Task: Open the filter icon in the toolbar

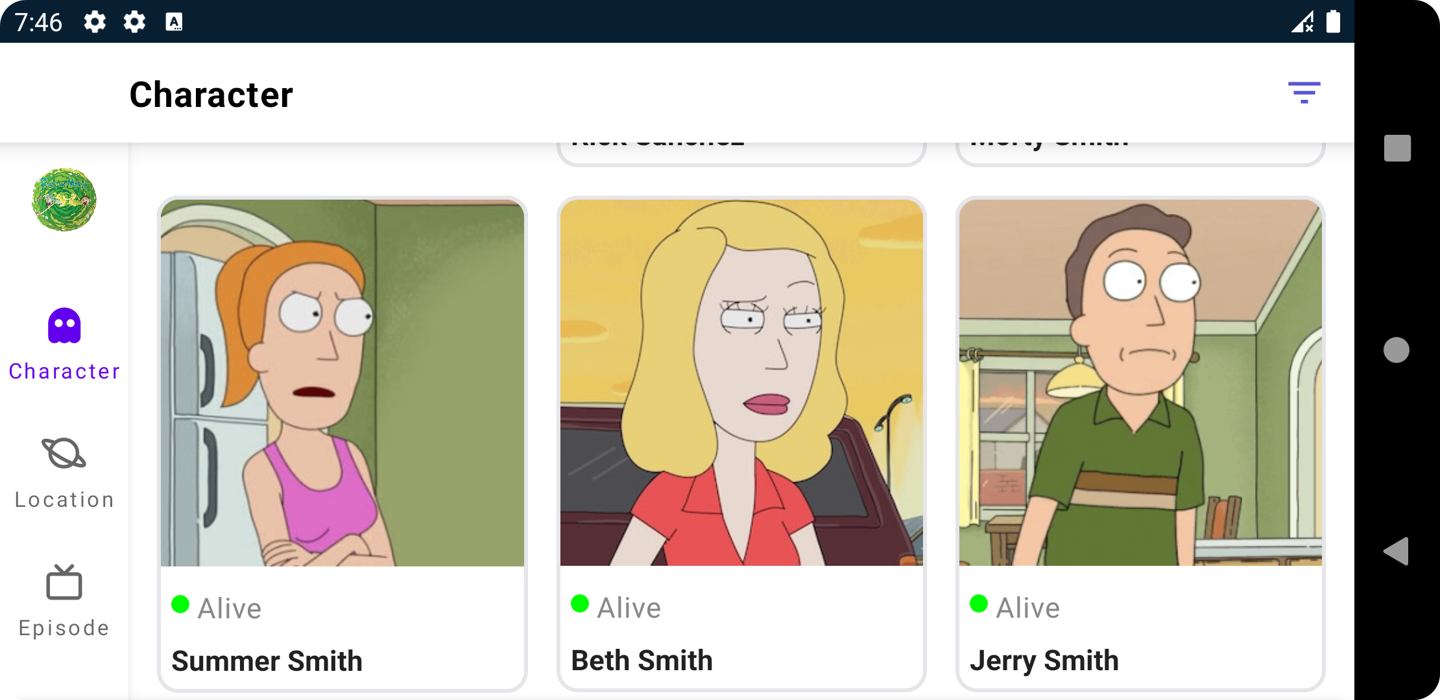Action: tap(1304, 93)
